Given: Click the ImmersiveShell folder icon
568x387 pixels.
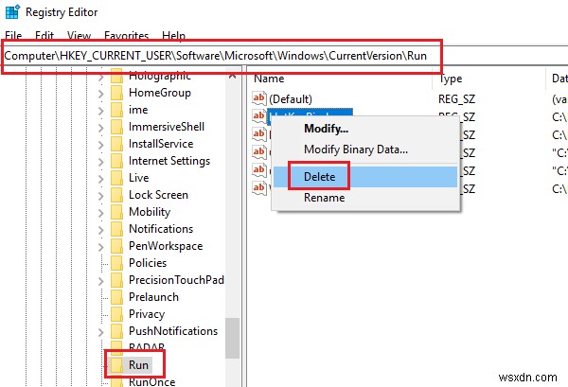Looking at the screenshot, I should 116,127.
